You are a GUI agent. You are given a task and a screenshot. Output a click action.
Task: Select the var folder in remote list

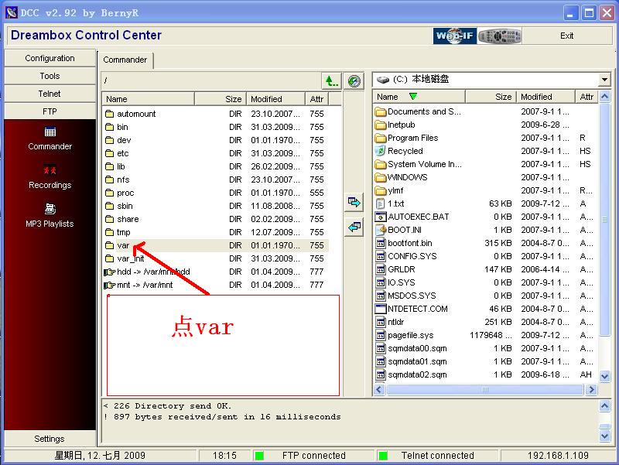tap(123, 245)
